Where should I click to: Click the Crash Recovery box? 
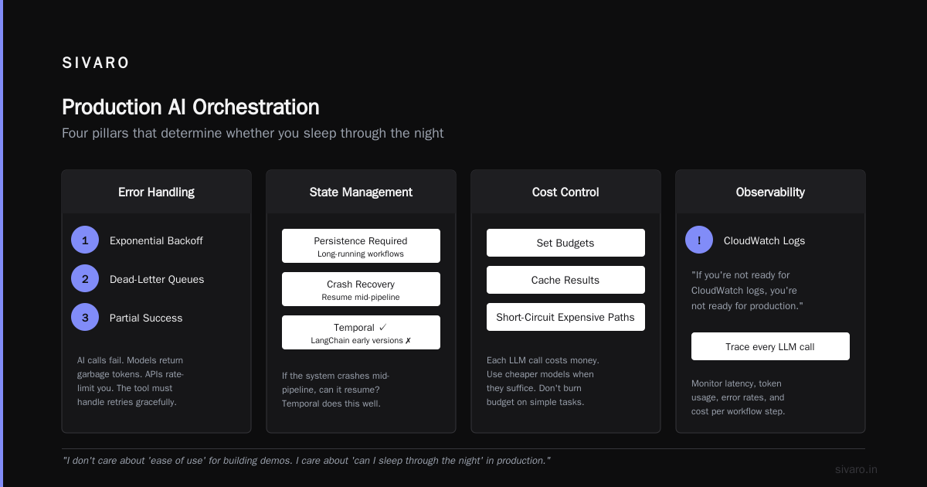click(361, 289)
